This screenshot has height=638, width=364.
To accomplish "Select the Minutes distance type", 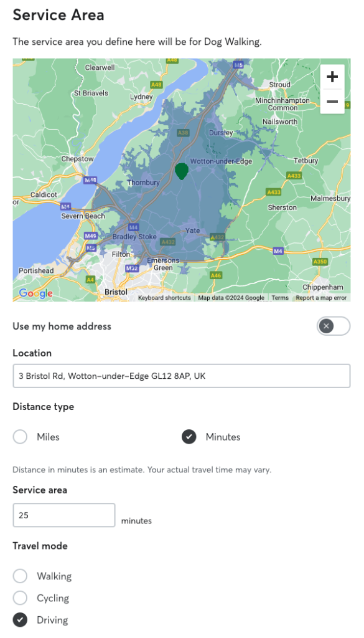I will 189,437.
